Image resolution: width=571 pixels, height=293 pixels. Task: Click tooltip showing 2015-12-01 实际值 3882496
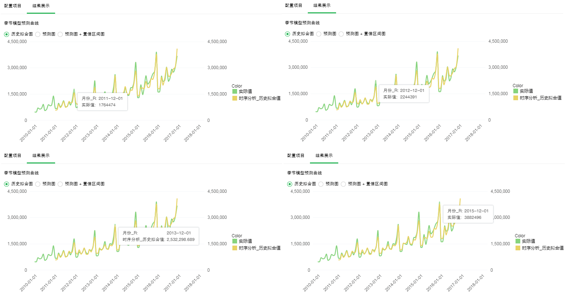click(468, 214)
